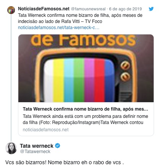Click the lower orange TV knob

(125, 77)
